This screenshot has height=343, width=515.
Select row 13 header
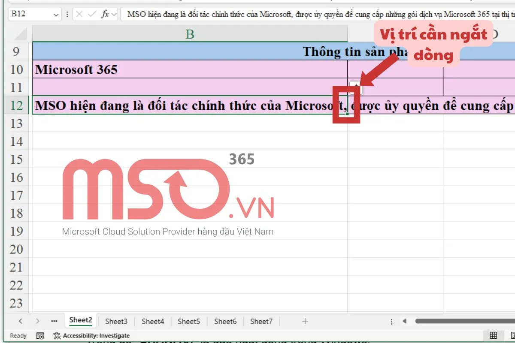click(17, 123)
